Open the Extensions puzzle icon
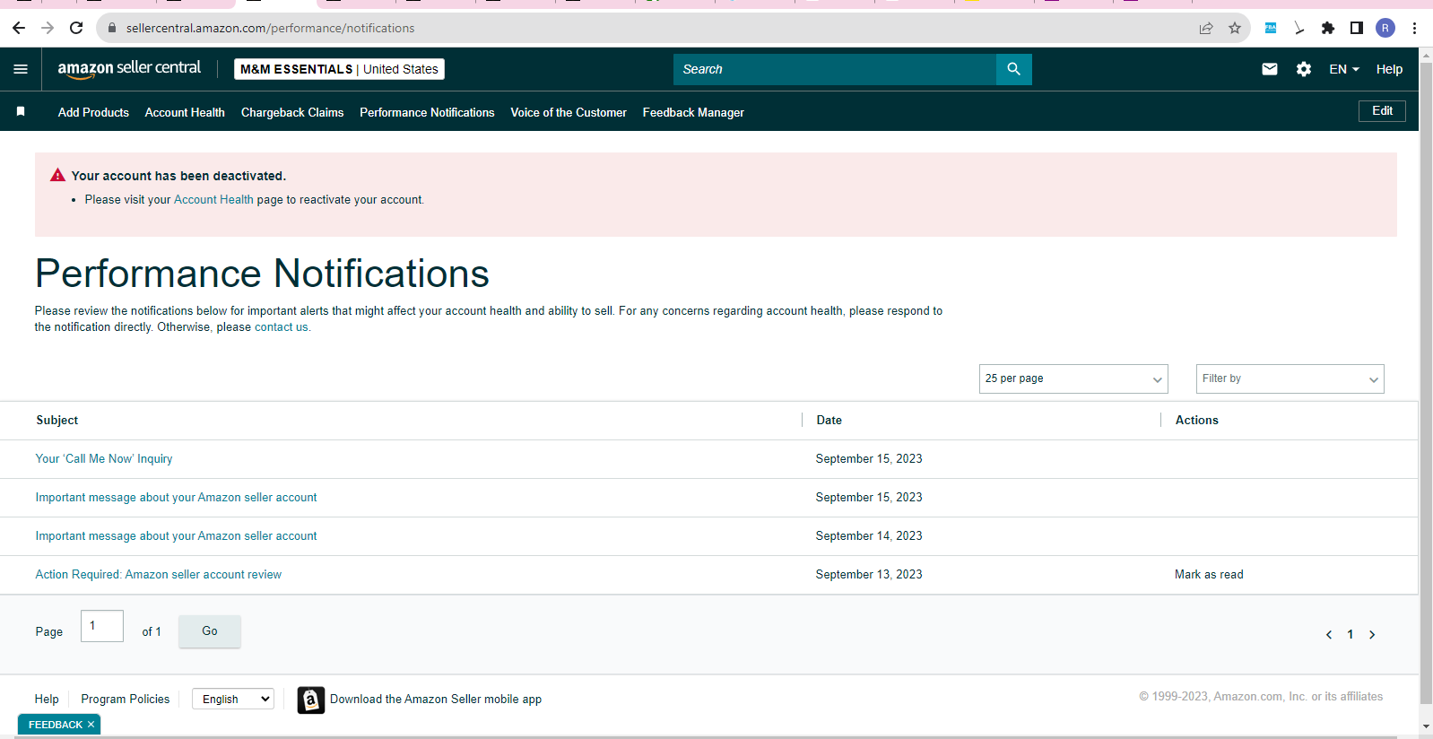Image resolution: width=1433 pixels, height=739 pixels. (x=1328, y=28)
